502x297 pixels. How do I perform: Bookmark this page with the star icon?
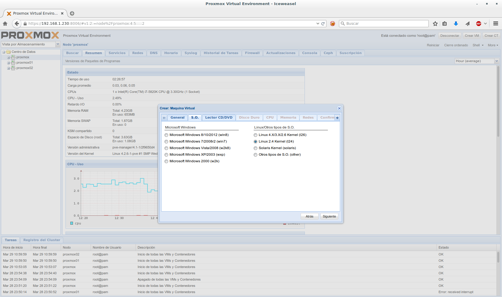click(435, 24)
